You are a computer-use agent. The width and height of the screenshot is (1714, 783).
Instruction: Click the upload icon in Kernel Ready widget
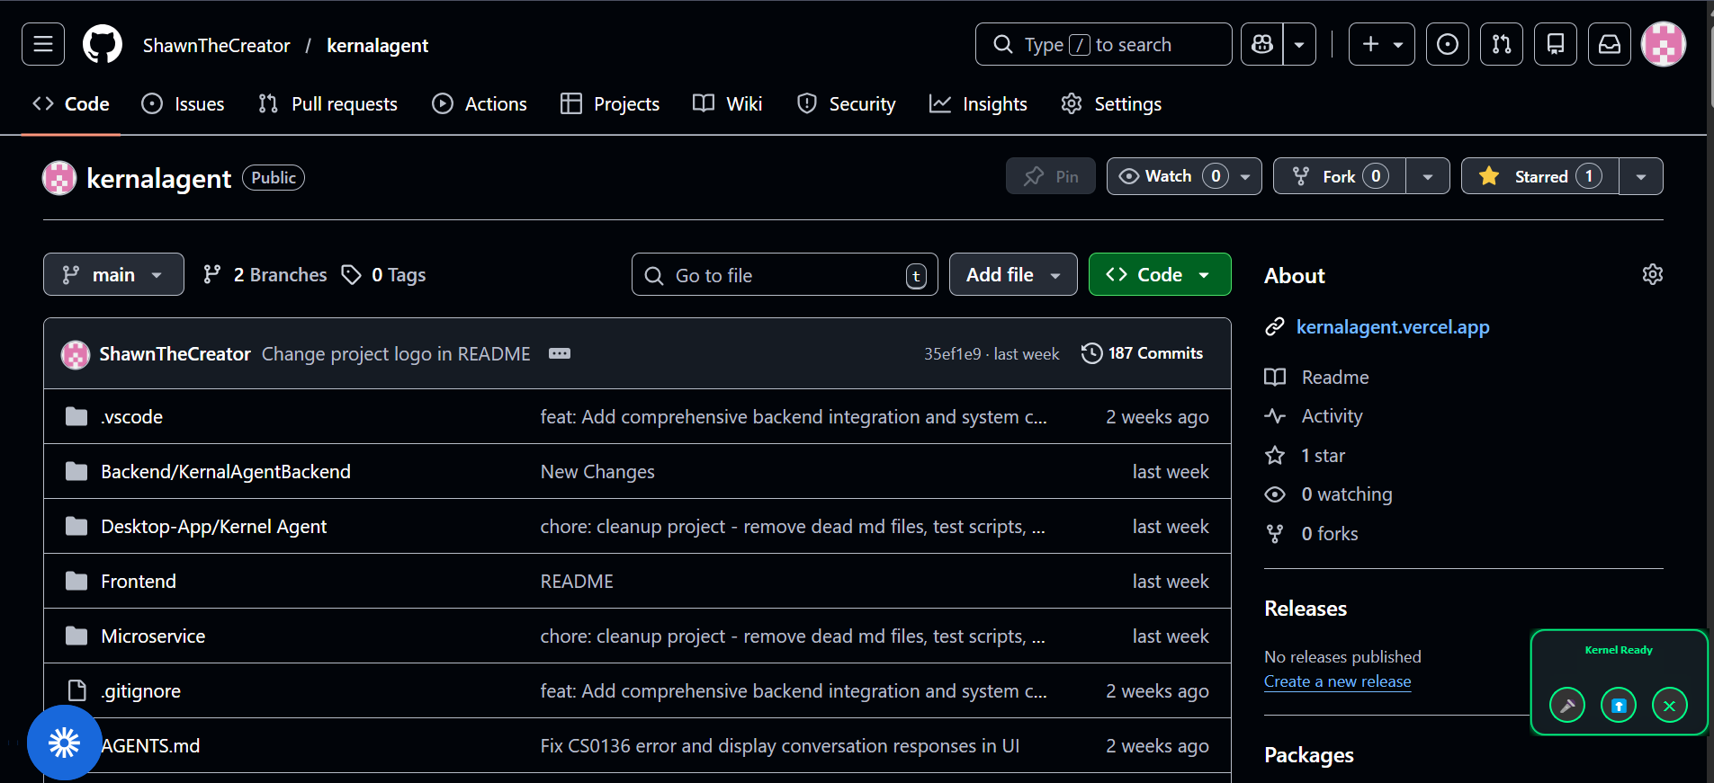coord(1619,706)
